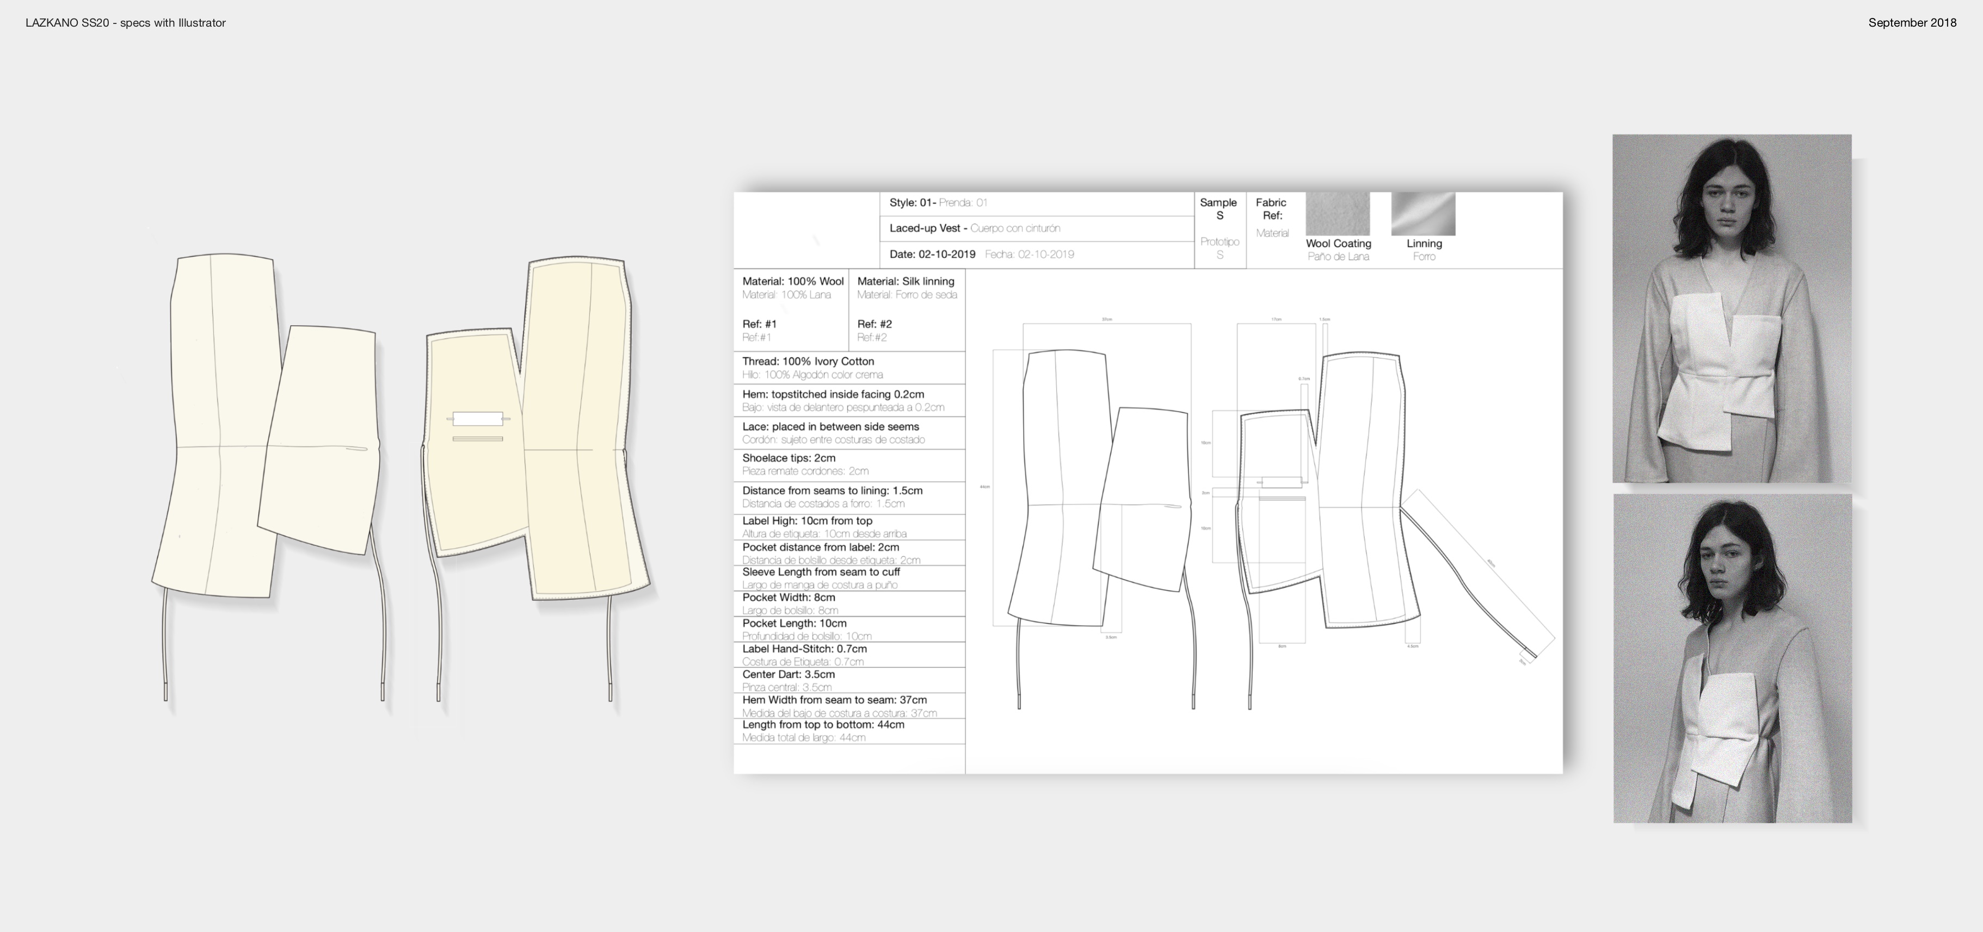The height and width of the screenshot is (932, 1983).
Task: Click the 'Hilo: 100% Algodón color crema' translation
Action: (812, 375)
